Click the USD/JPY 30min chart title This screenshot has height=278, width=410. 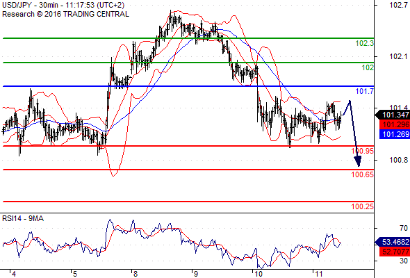[x=63, y=5]
